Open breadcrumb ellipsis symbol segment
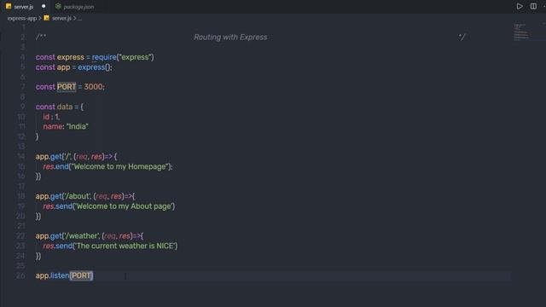This screenshot has height=307, width=546. coord(79,19)
